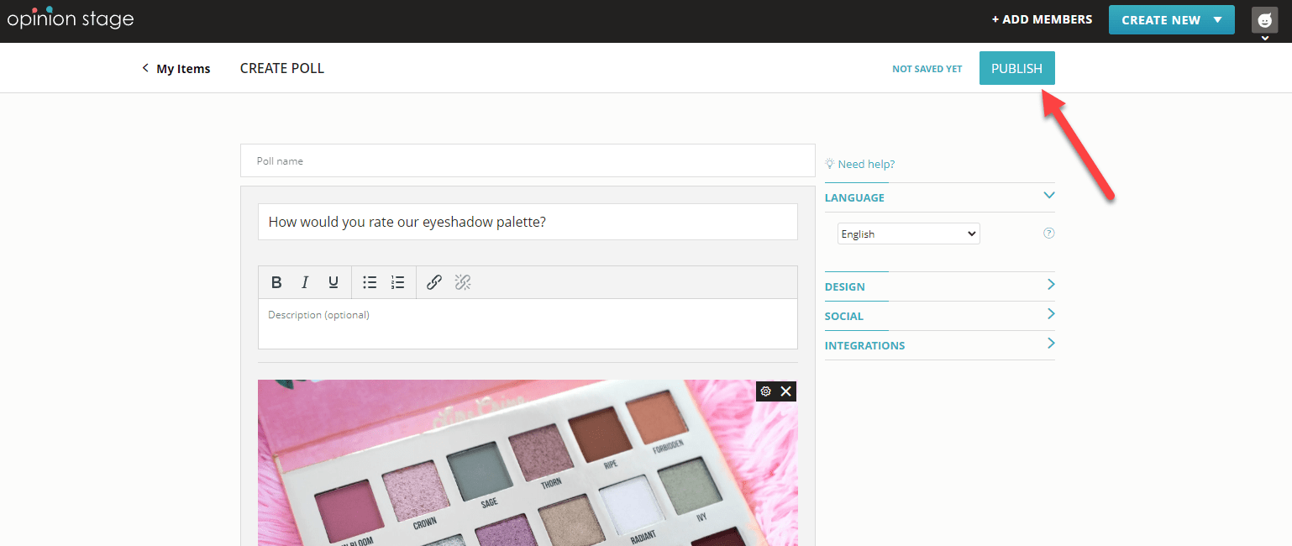Expand the Integrations section
Viewport: 1292px width, 546px height.
click(1050, 344)
